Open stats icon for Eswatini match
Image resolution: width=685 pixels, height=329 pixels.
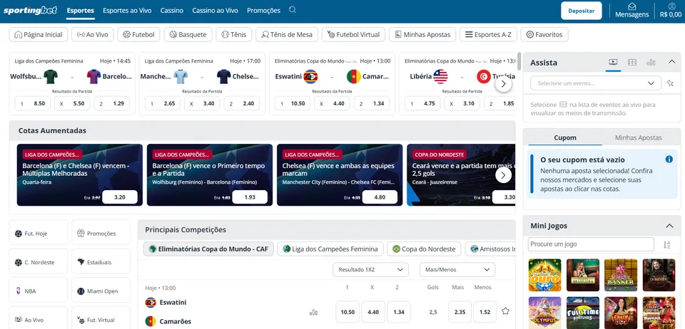(x=313, y=313)
